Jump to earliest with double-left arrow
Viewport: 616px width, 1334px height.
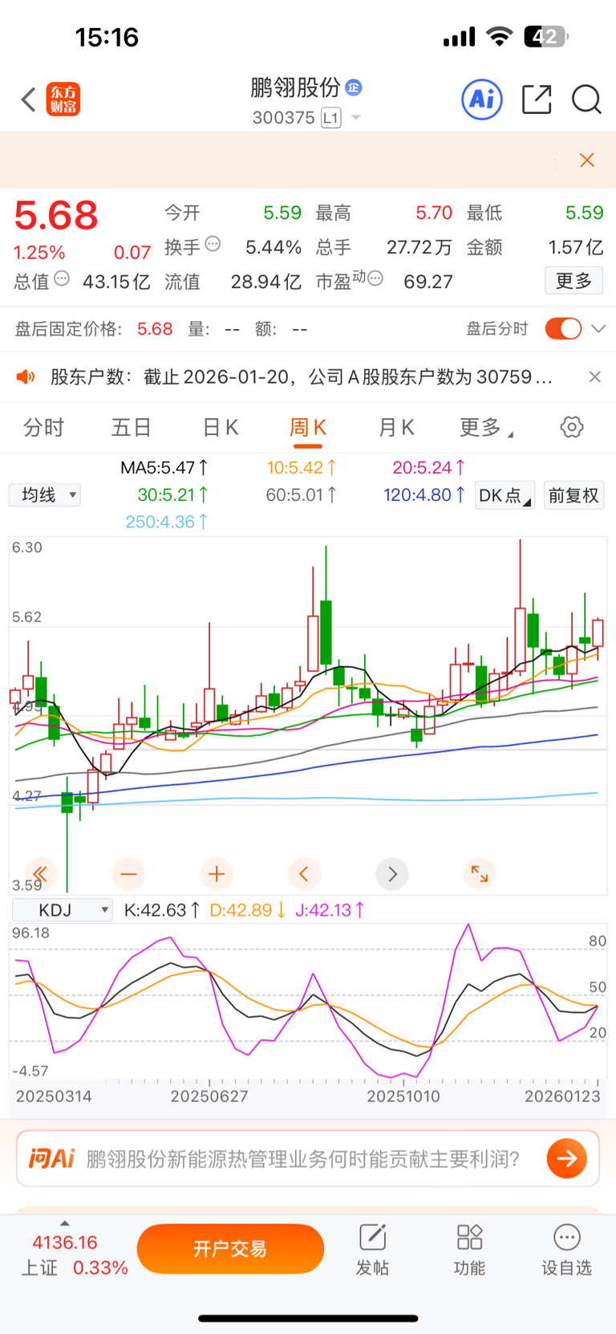pyautogui.click(x=40, y=873)
